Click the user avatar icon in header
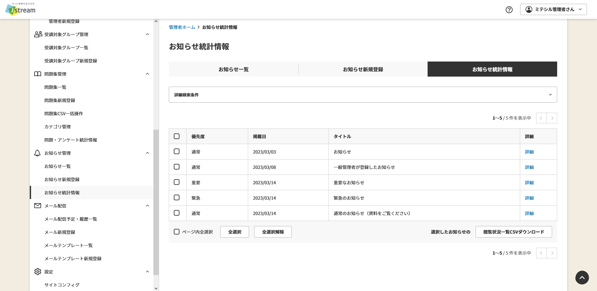The width and height of the screenshot is (597, 291). (529, 9)
